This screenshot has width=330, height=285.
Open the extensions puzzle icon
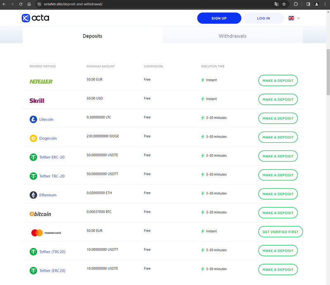(x=296, y=4)
